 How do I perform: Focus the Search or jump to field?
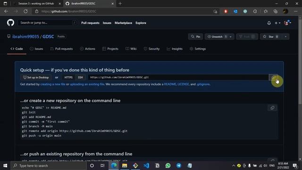[48, 23]
